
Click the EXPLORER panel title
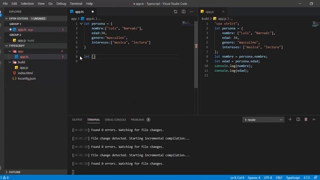pyautogui.click(x=15, y=11)
